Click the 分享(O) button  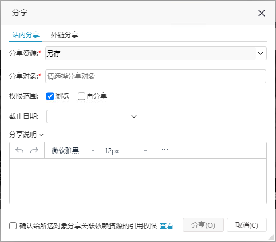click(203, 225)
